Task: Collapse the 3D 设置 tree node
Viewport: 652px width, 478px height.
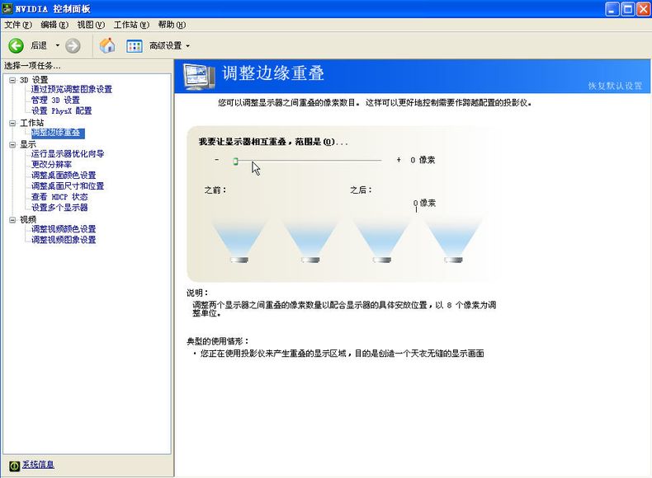Action: coord(12,80)
